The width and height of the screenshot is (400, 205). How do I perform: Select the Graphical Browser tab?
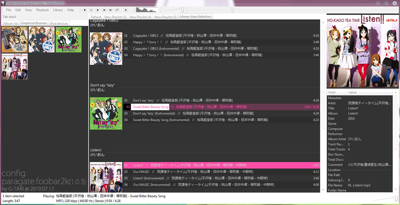34,23
